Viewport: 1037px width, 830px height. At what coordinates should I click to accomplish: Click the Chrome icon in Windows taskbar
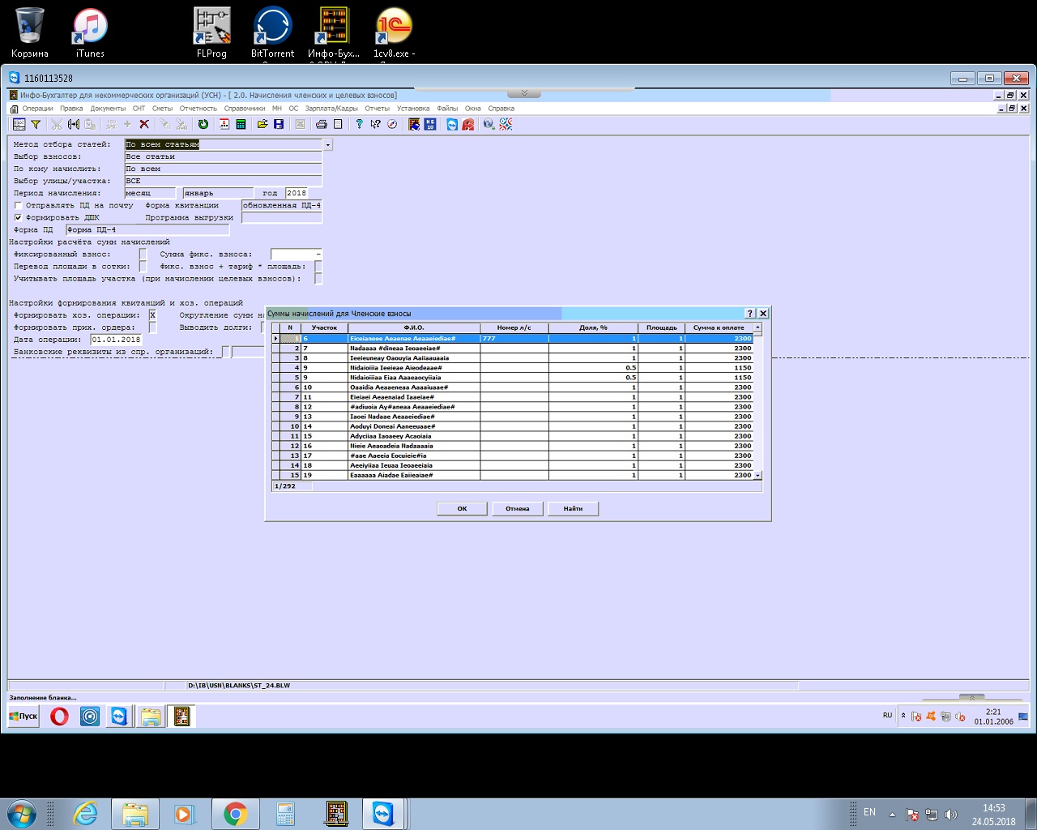(236, 814)
